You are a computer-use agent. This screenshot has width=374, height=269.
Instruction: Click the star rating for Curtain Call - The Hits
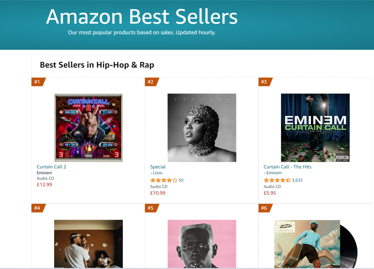coord(277,180)
